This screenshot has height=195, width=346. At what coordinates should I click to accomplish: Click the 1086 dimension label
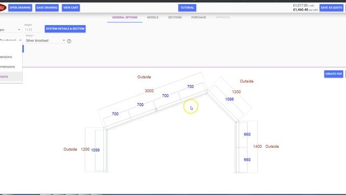(x=229, y=99)
